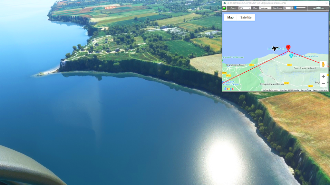Click the Street View pegman icon

(x=323, y=64)
